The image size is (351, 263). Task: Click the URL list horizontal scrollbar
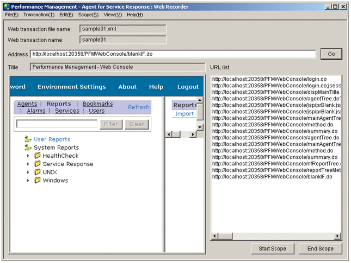tap(276, 235)
